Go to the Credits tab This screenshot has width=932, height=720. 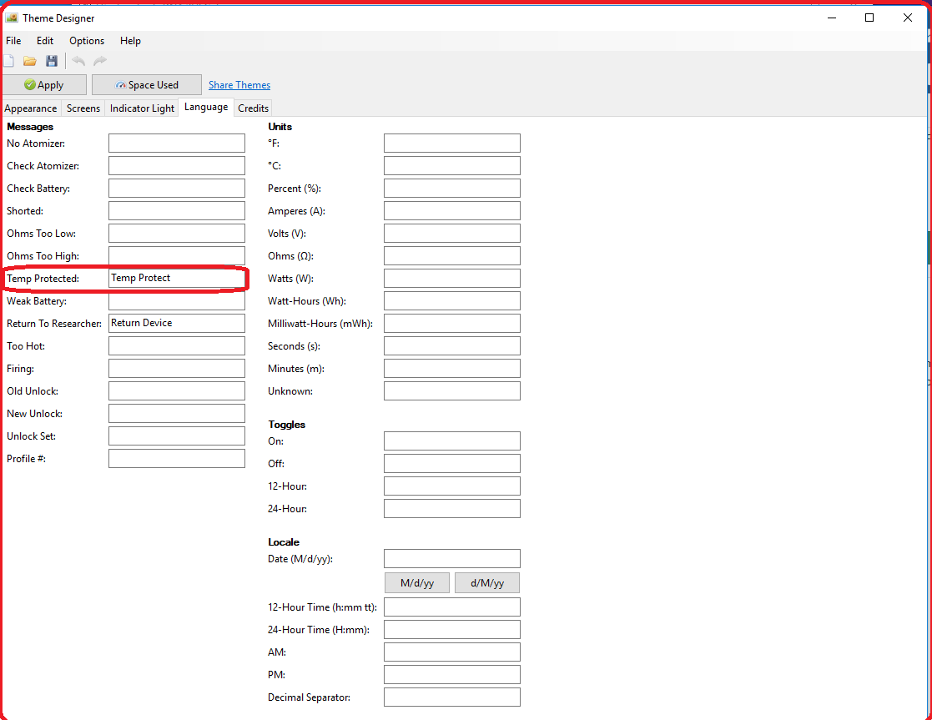pyautogui.click(x=253, y=108)
